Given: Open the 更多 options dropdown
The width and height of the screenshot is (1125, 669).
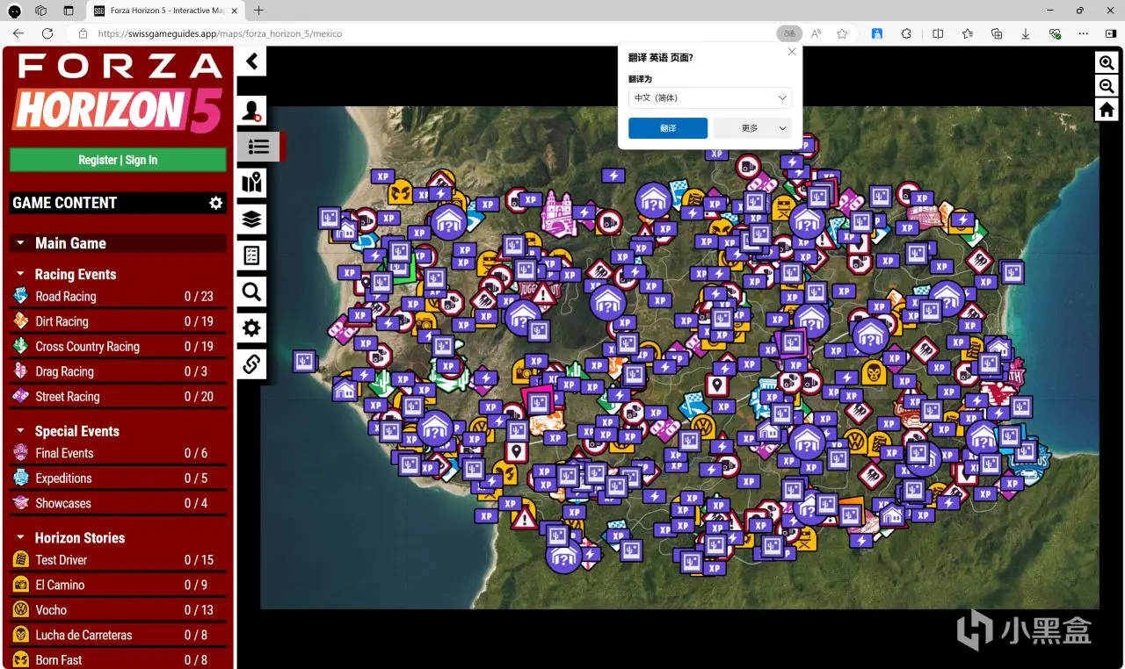Looking at the screenshot, I should 752,128.
